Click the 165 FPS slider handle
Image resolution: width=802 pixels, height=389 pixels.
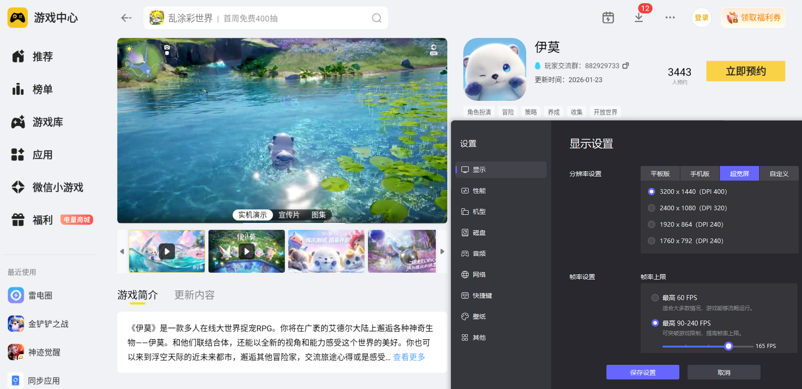point(729,346)
